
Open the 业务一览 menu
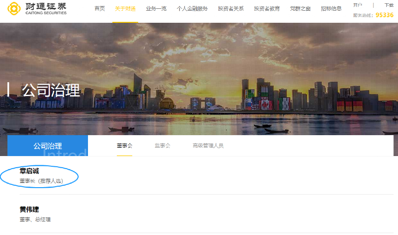click(156, 9)
